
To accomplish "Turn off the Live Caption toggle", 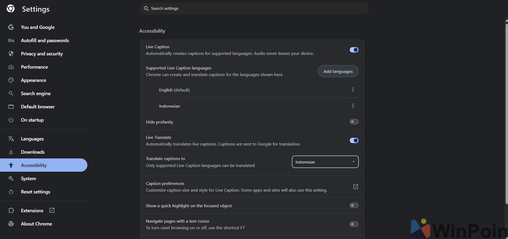I will coord(354,50).
